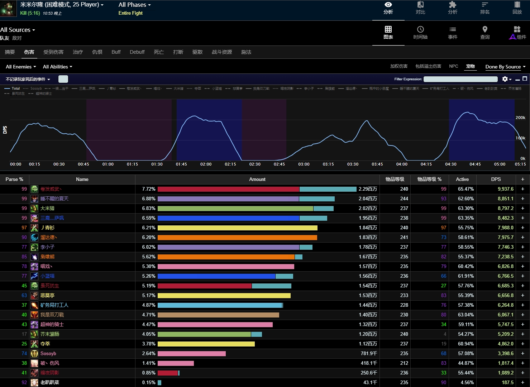Focus the Filter Expression input field
530x387 pixels.
click(x=460, y=79)
